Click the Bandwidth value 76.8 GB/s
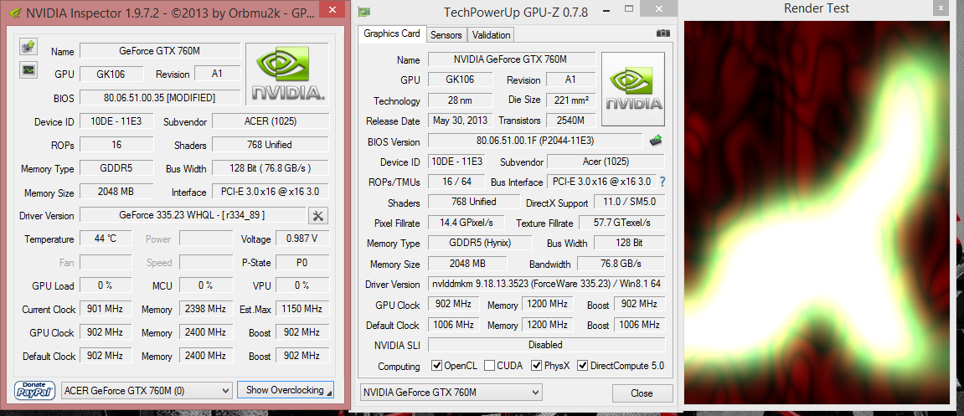Image resolution: width=964 pixels, height=416 pixels. tap(621, 264)
